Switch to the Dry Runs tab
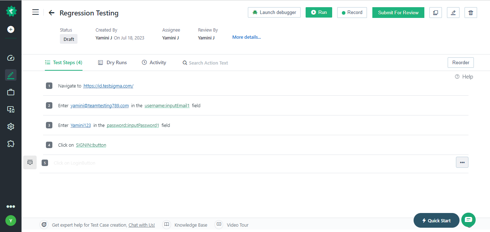Image resolution: width=490 pixels, height=232 pixels. coord(112,62)
